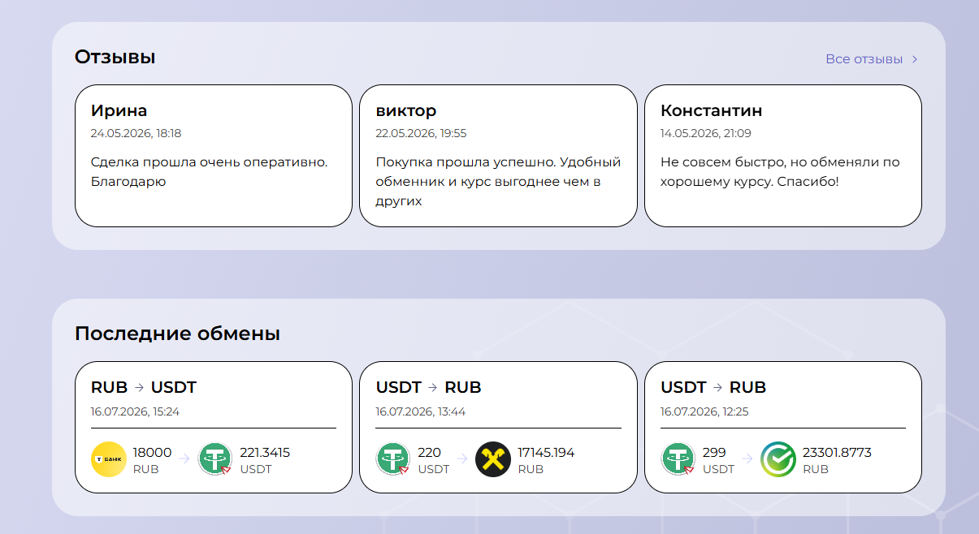This screenshot has height=534, width=979.
Task: Click the green Sberbank checkmark icon
Action: click(778, 459)
